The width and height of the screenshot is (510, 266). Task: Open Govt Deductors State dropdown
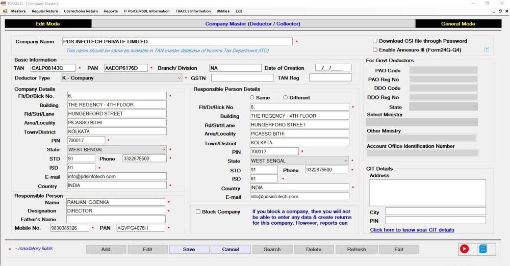click(x=443, y=107)
